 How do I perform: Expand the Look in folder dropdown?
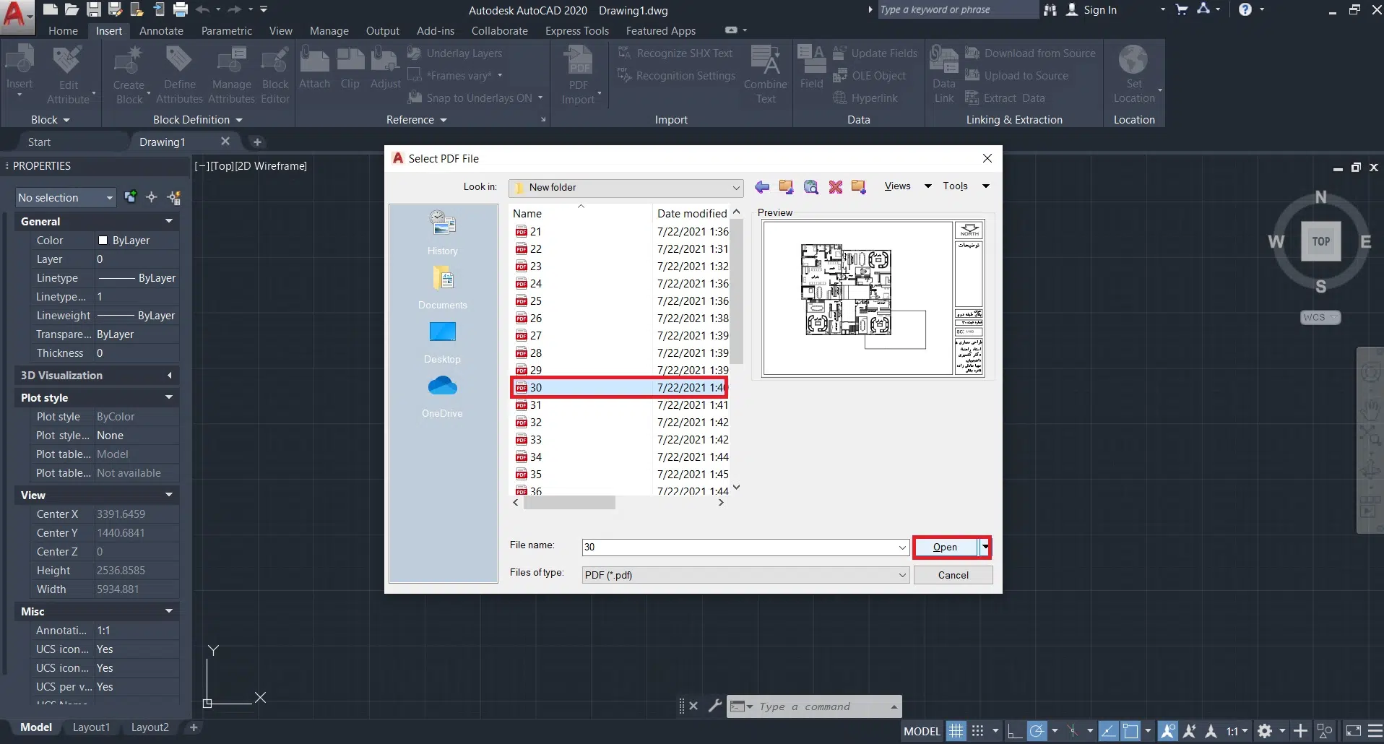(735, 188)
